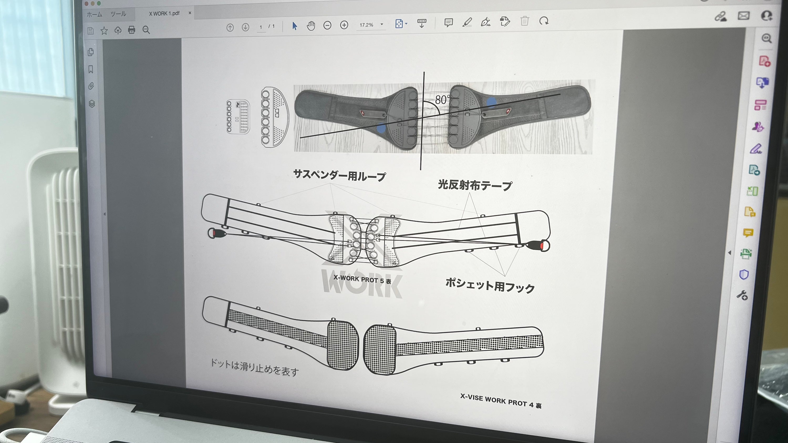Bookmark file with the star icon

pos(104,30)
